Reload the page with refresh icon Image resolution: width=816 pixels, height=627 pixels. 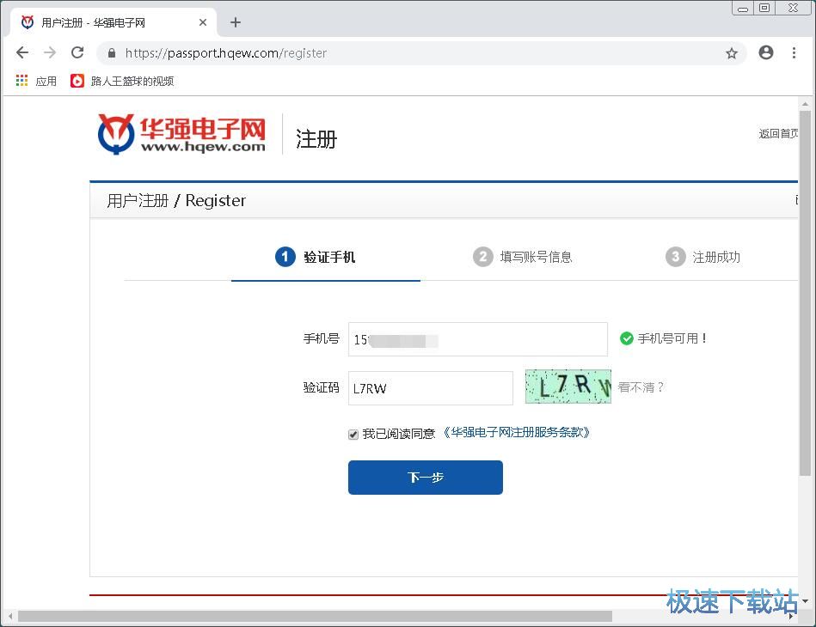pyautogui.click(x=77, y=52)
